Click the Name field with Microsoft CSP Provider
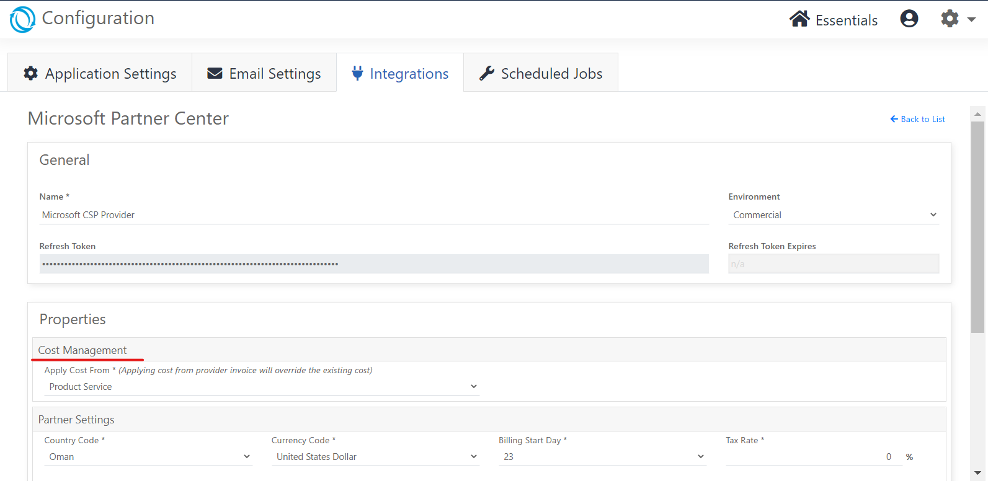The height and width of the screenshot is (486, 988). coord(374,215)
